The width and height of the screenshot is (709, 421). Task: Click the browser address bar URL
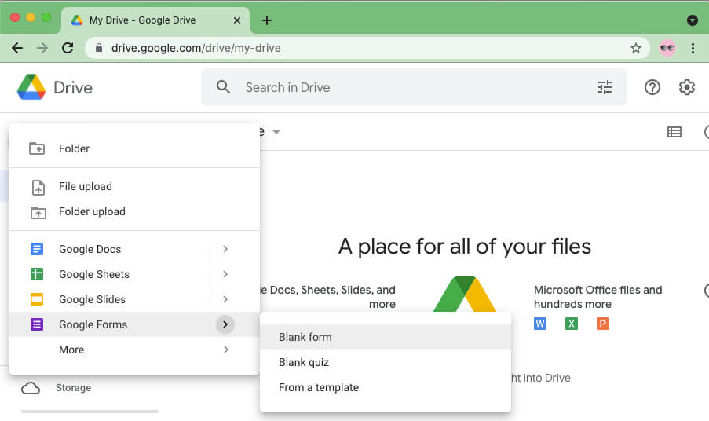[x=196, y=48]
